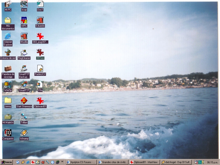Image resolution: width=220 pixels, height=165 pixels.
Task: Switch to Apolyton CS Forums window
Action: coord(81,162)
